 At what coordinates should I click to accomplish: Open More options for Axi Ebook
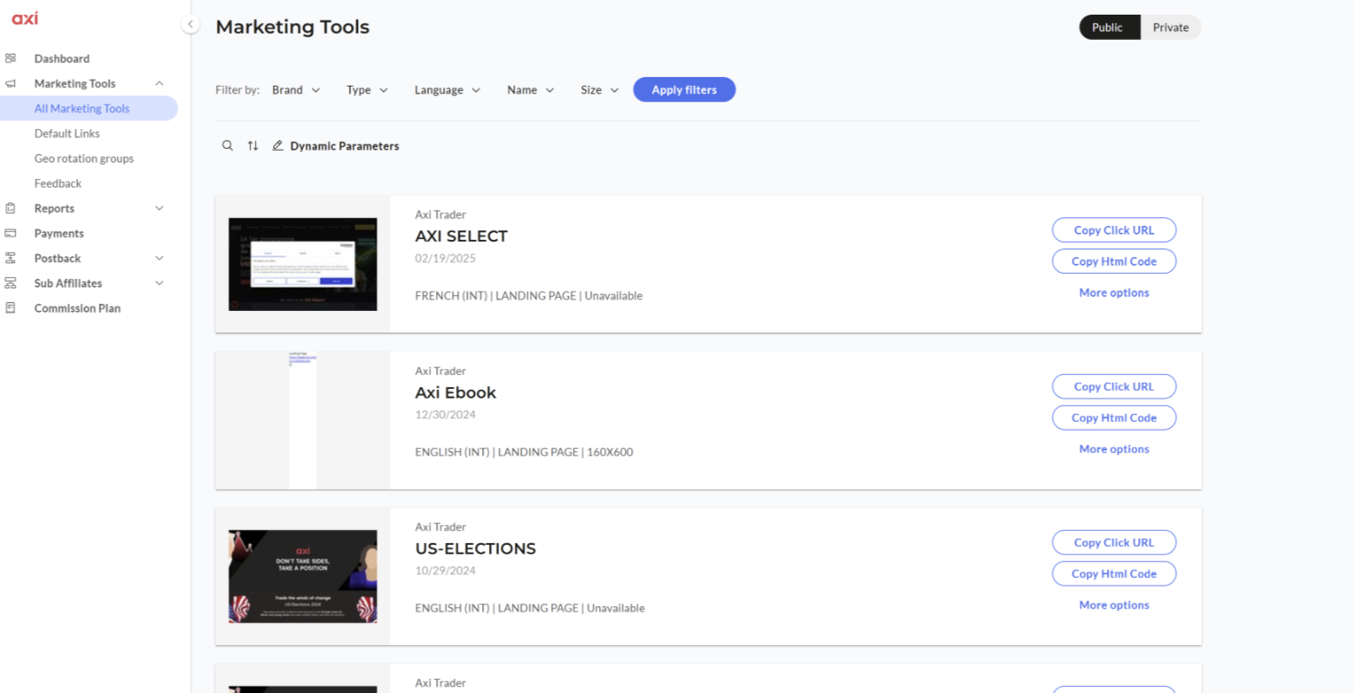[x=1114, y=449]
